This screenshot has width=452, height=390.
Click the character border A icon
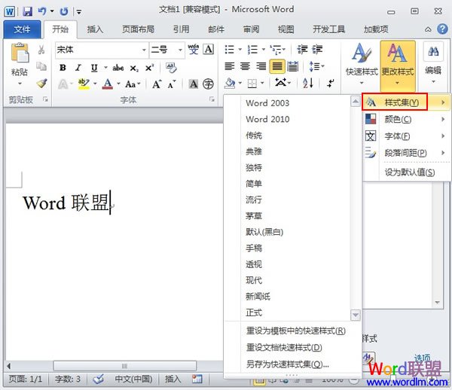(209, 50)
